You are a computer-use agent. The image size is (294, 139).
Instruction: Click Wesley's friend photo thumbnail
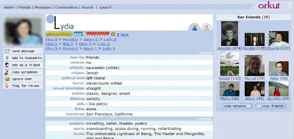click(x=254, y=40)
